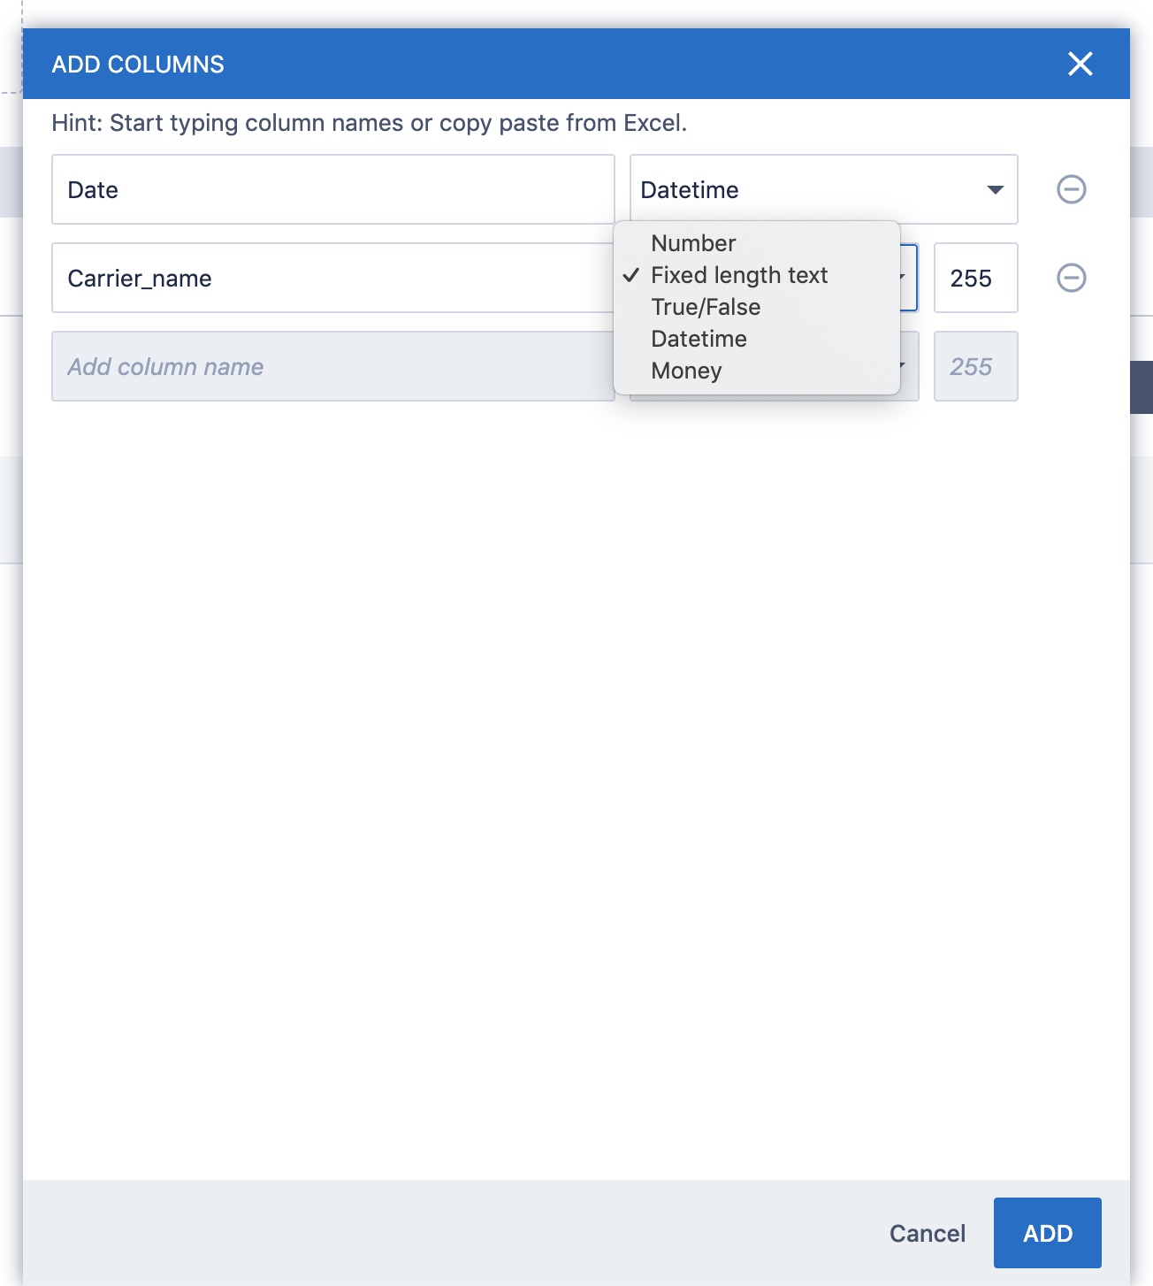The image size is (1153, 1286).
Task: Click the Add column name placeholder field
Action: [332, 366]
